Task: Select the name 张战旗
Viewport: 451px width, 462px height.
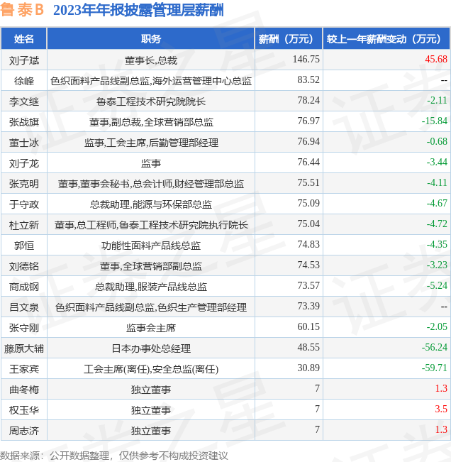Action: [x=24, y=122]
